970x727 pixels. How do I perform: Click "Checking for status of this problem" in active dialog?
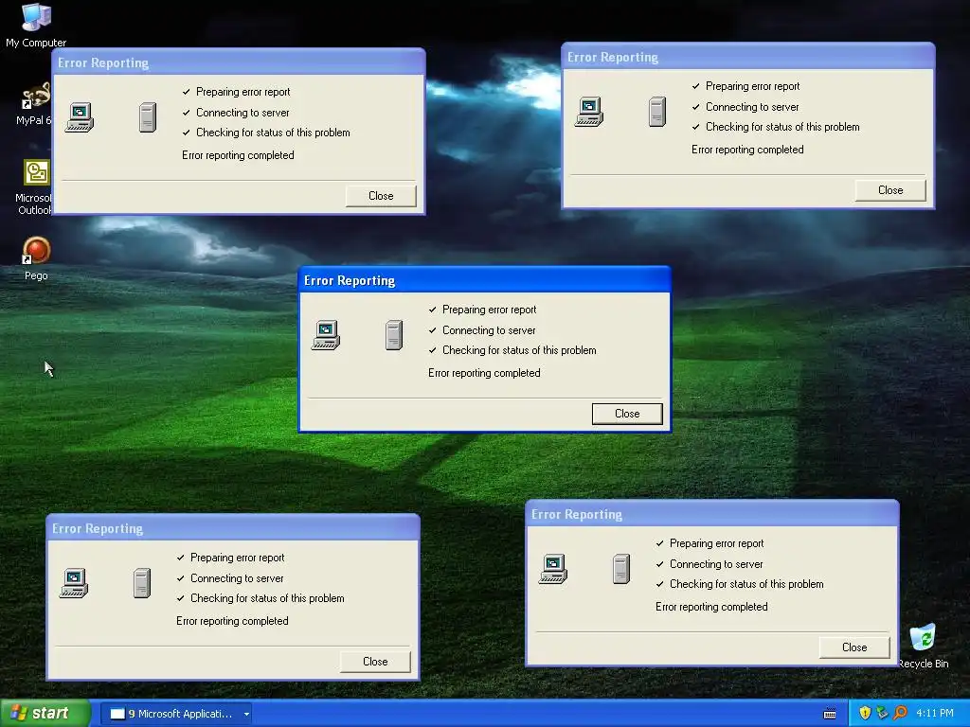point(519,350)
